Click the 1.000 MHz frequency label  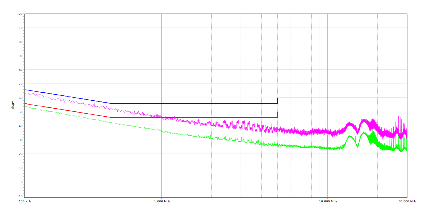162,201
